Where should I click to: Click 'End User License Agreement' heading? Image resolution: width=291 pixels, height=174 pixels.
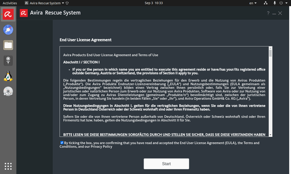85,40
